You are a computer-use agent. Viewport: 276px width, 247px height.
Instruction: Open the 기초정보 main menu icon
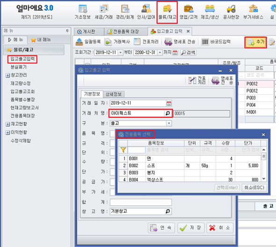pos(82,12)
